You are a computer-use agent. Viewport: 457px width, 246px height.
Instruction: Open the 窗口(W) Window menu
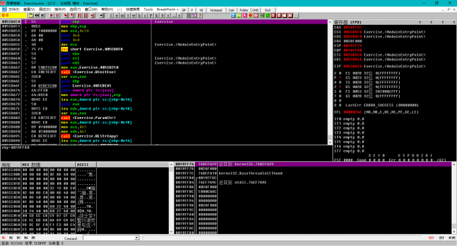[91, 9]
